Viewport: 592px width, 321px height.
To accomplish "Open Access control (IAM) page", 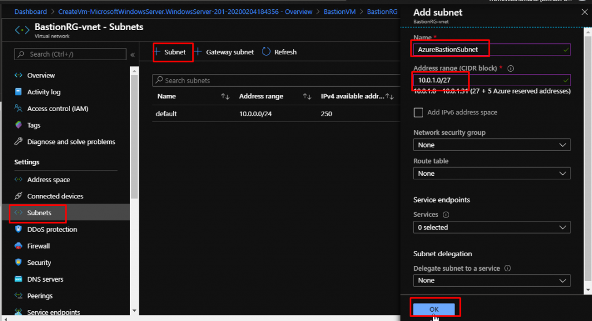I will pyautogui.click(x=57, y=108).
